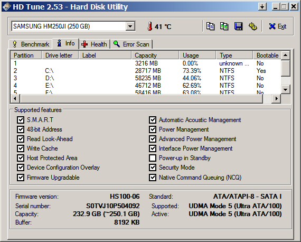301x242 pixels.
Task: Click the thermometer temperature icon
Action: 150,26
